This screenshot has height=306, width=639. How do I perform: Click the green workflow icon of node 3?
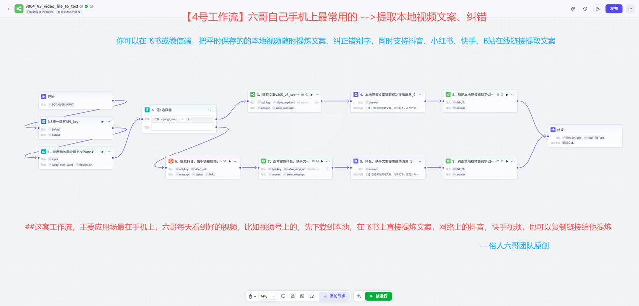pos(253,94)
